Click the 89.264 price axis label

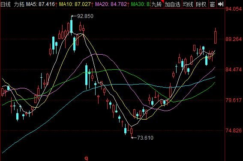pos(234,39)
